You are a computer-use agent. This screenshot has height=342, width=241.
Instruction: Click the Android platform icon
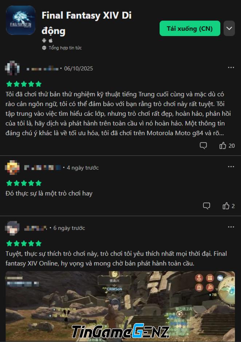click(44, 40)
